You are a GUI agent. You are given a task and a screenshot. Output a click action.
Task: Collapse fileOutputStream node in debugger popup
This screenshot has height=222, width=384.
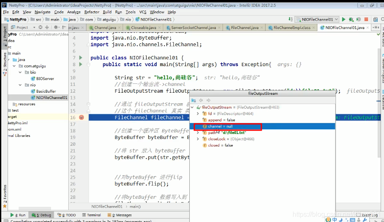tap(192, 107)
